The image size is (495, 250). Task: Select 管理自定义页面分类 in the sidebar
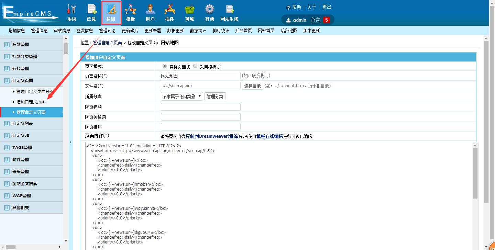click(x=32, y=91)
